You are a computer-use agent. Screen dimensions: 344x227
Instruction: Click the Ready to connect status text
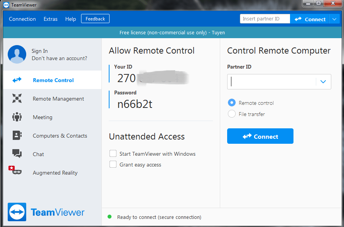coord(159,217)
